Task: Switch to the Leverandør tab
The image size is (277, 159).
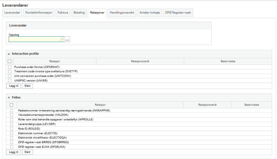Action: click(12, 13)
